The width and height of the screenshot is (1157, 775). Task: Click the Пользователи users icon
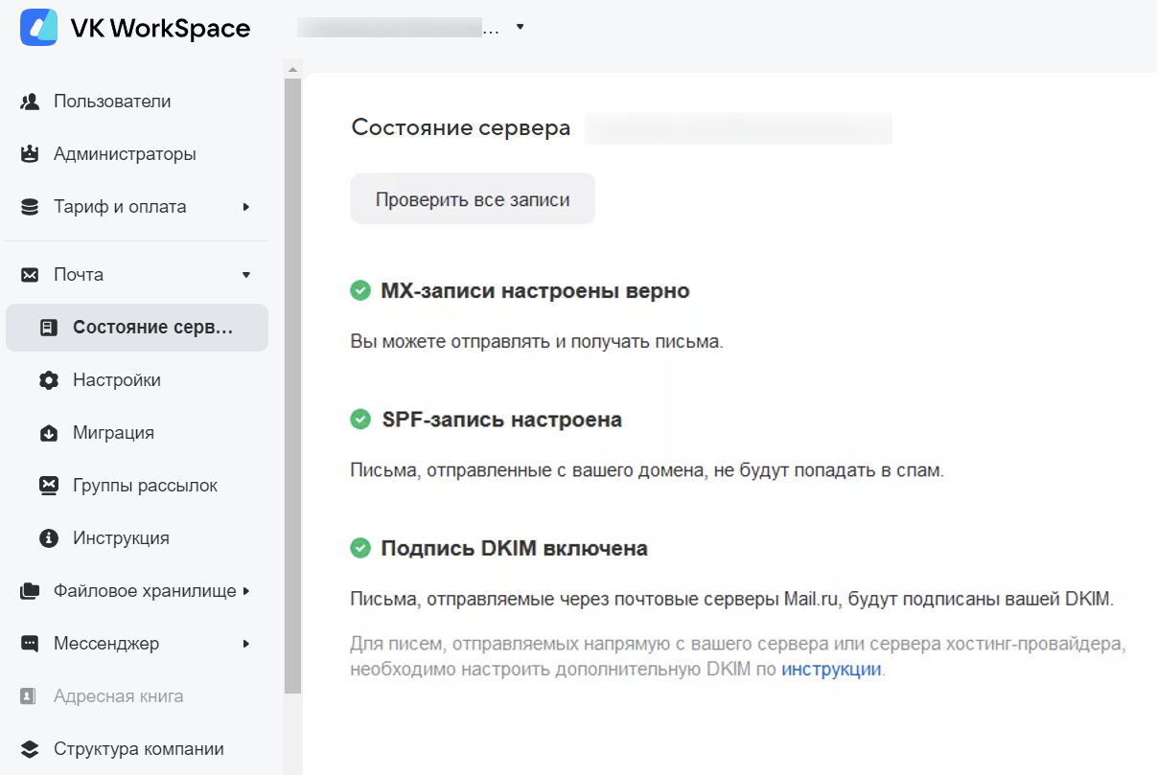[30, 102]
